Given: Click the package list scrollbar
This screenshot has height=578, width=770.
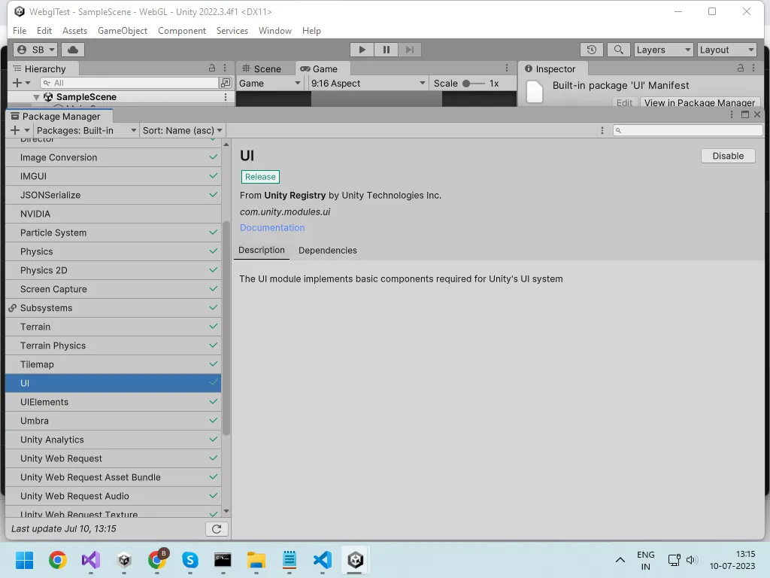Looking at the screenshot, I should coord(226,328).
